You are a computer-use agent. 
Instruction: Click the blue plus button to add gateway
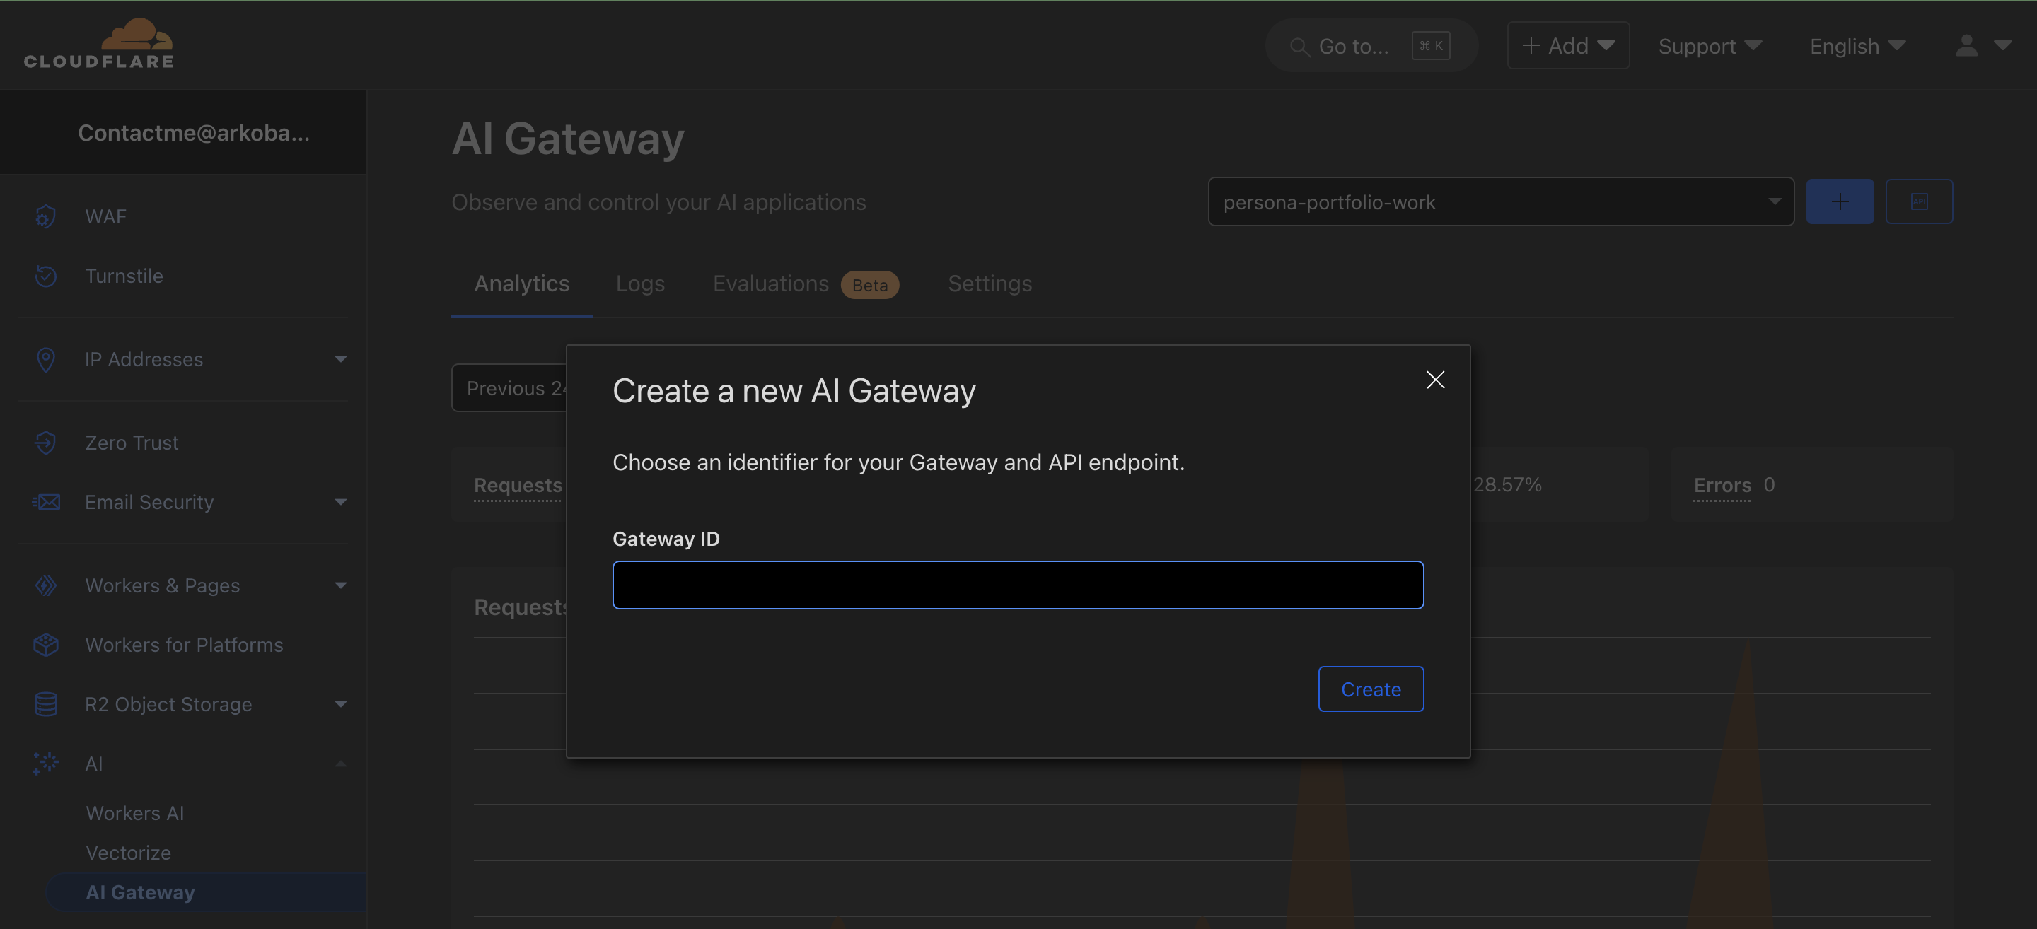coord(1839,201)
